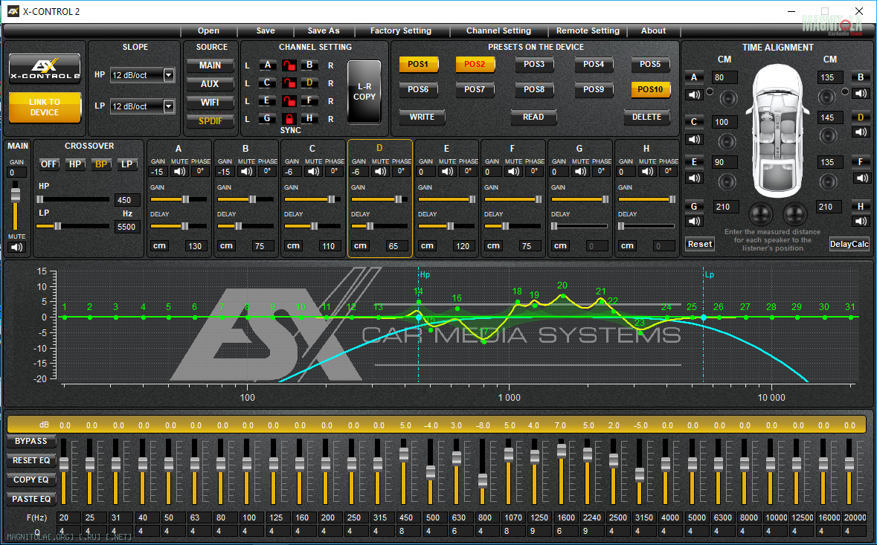
Task: Select SPDIF as source
Action: tap(211, 120)
